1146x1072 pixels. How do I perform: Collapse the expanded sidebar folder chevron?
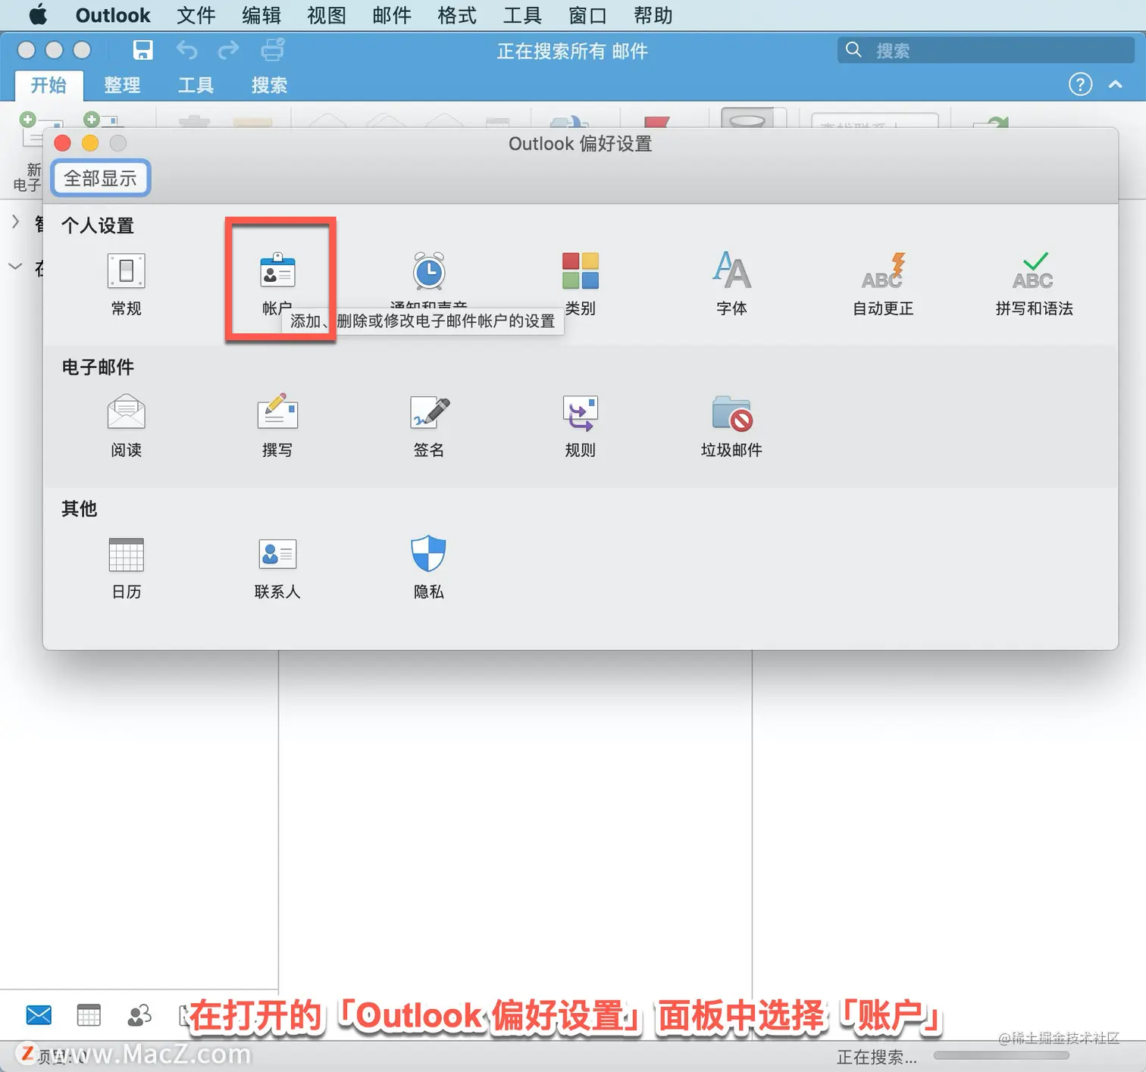[15, 267]
